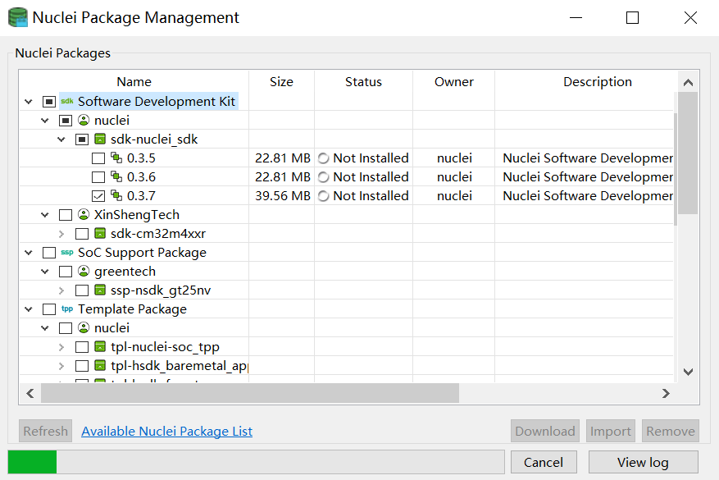Open the Available Nuclei Package List link

(167, 432)
